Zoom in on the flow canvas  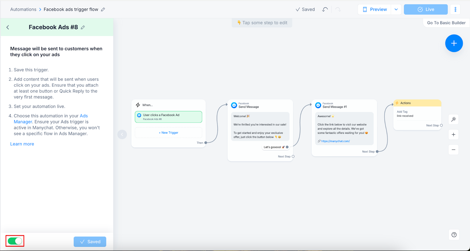point(454,134)
